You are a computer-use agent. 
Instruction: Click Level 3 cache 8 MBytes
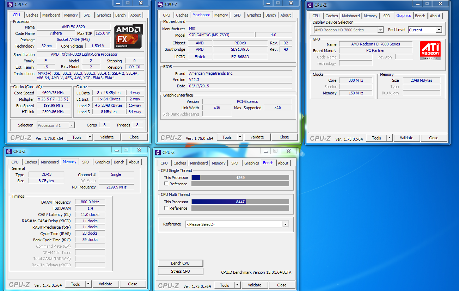[x=109, y=112]
